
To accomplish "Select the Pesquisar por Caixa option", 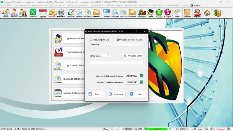I will pos(91,40).
